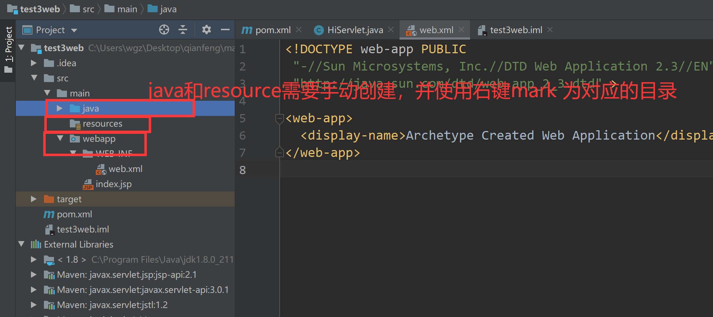Expand Maven jstl:1.2 library node
713x317 pixels.
34,305
